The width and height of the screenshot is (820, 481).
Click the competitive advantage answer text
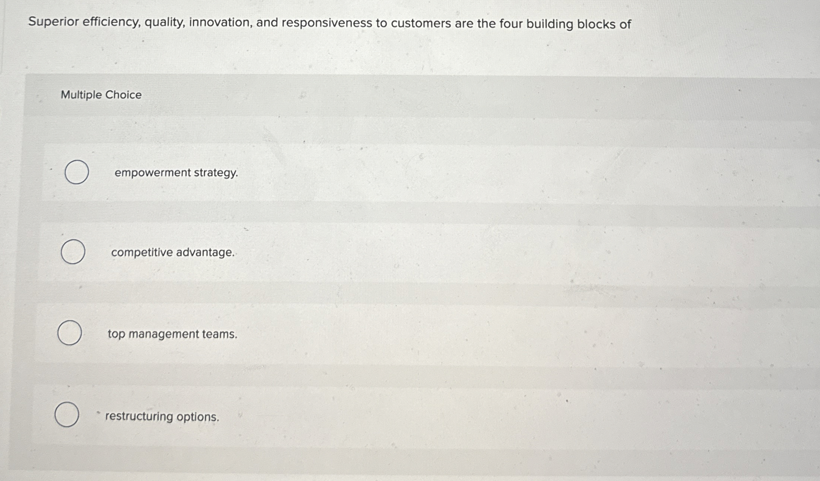[172, 253]
